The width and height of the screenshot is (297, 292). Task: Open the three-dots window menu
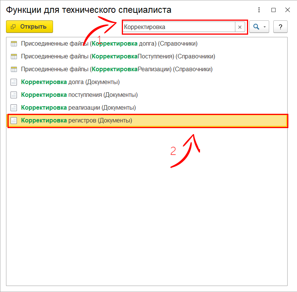[259, 10]
